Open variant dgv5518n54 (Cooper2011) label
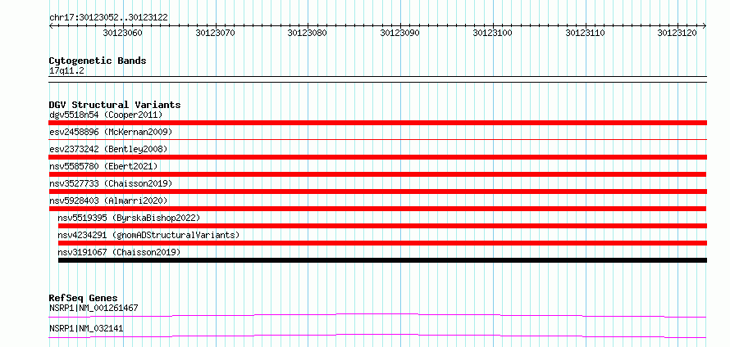Screen dimensions: 730x347 [106, 115]
